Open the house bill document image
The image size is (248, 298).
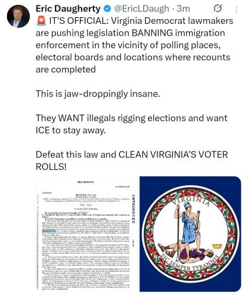[86, 234]
